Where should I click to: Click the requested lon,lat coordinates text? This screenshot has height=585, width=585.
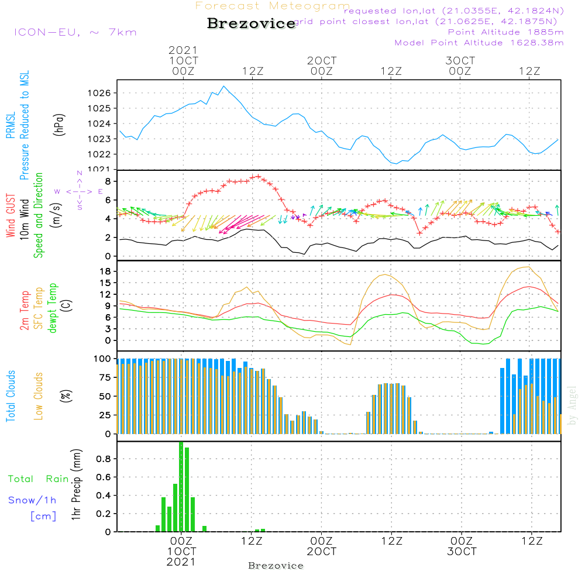454,11
